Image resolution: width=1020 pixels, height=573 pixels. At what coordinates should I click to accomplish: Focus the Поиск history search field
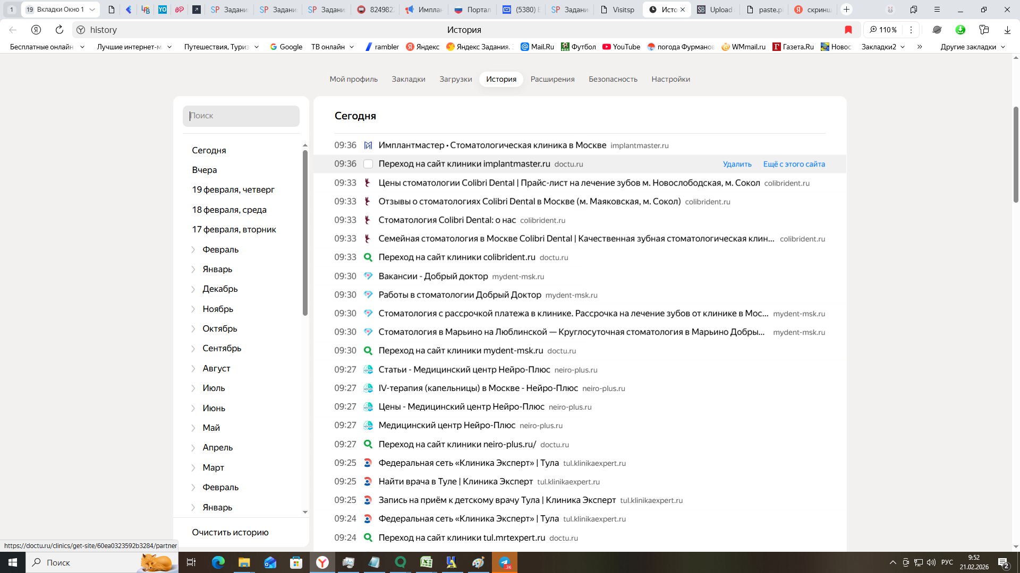coord(241,116)
